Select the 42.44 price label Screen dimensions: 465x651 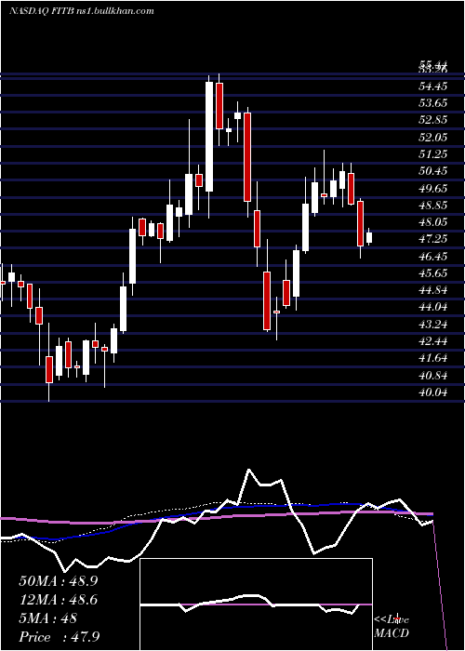point(433,341)
